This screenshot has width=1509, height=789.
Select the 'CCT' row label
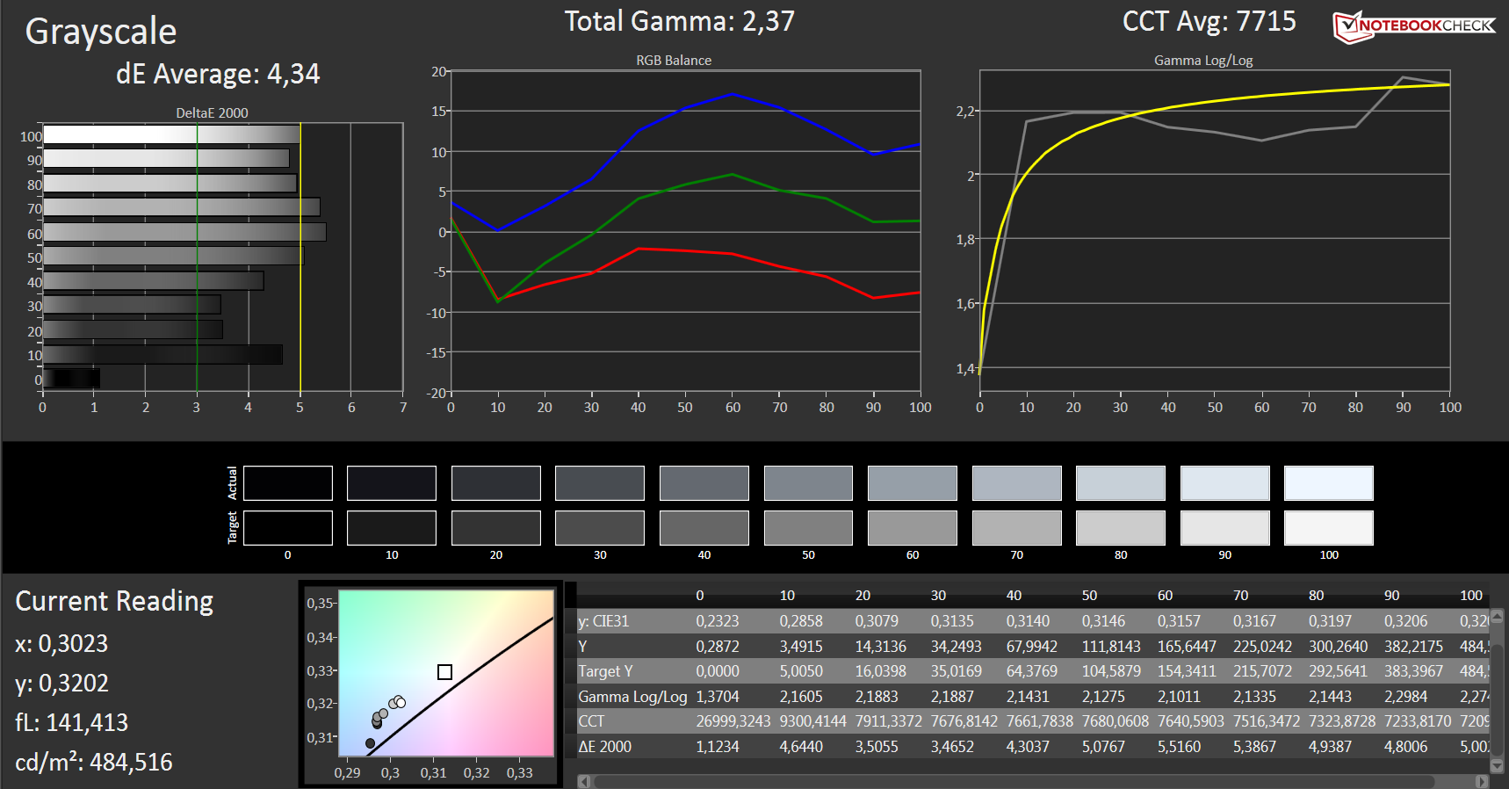click(x=591, y=721)
